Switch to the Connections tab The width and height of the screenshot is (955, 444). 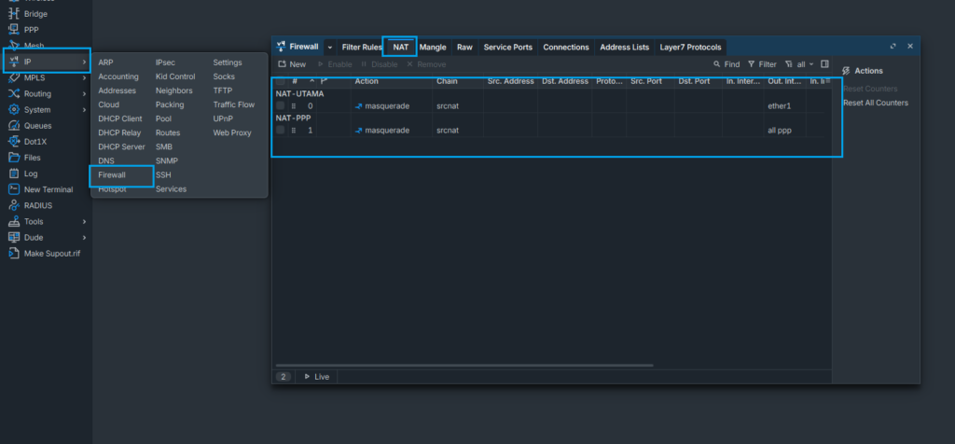[566, 47]
